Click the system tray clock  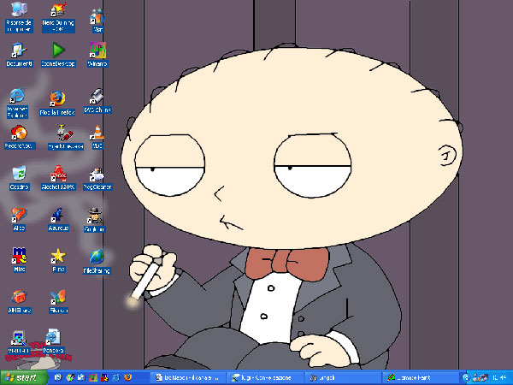click(x=499, y=378)
